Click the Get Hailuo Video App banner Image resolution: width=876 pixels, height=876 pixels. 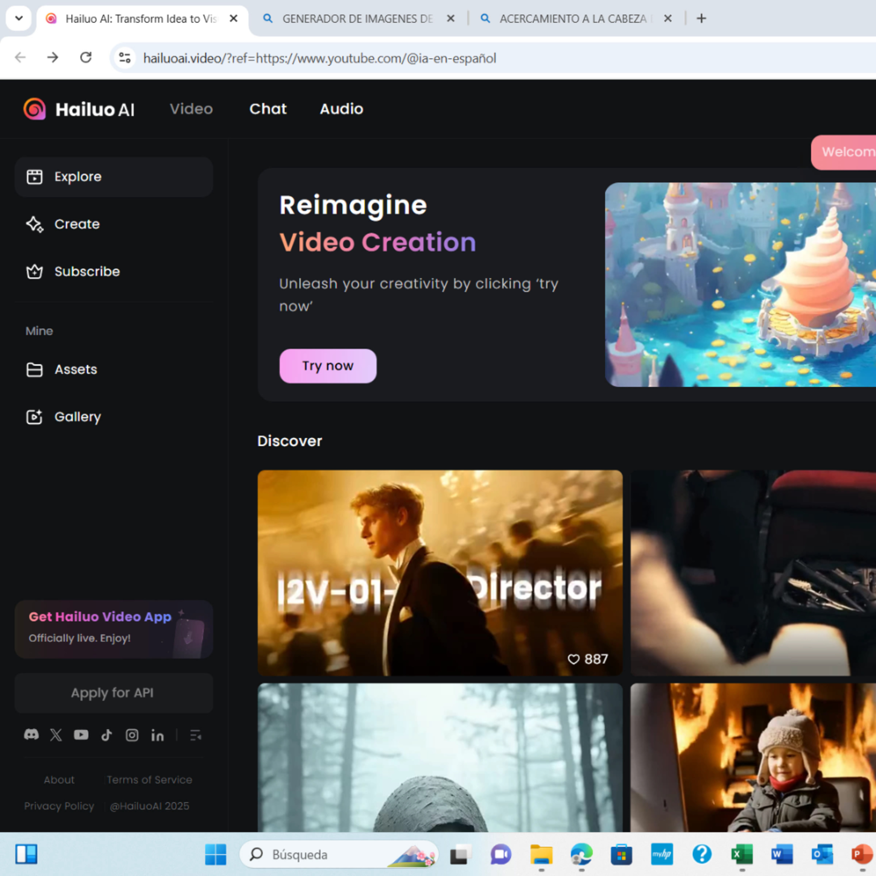coord(114,629)
